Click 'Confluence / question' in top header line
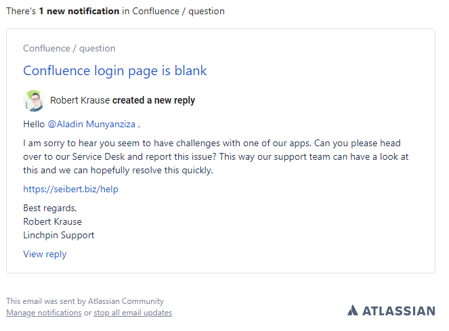Screen dimensions: 449x331 178,11
